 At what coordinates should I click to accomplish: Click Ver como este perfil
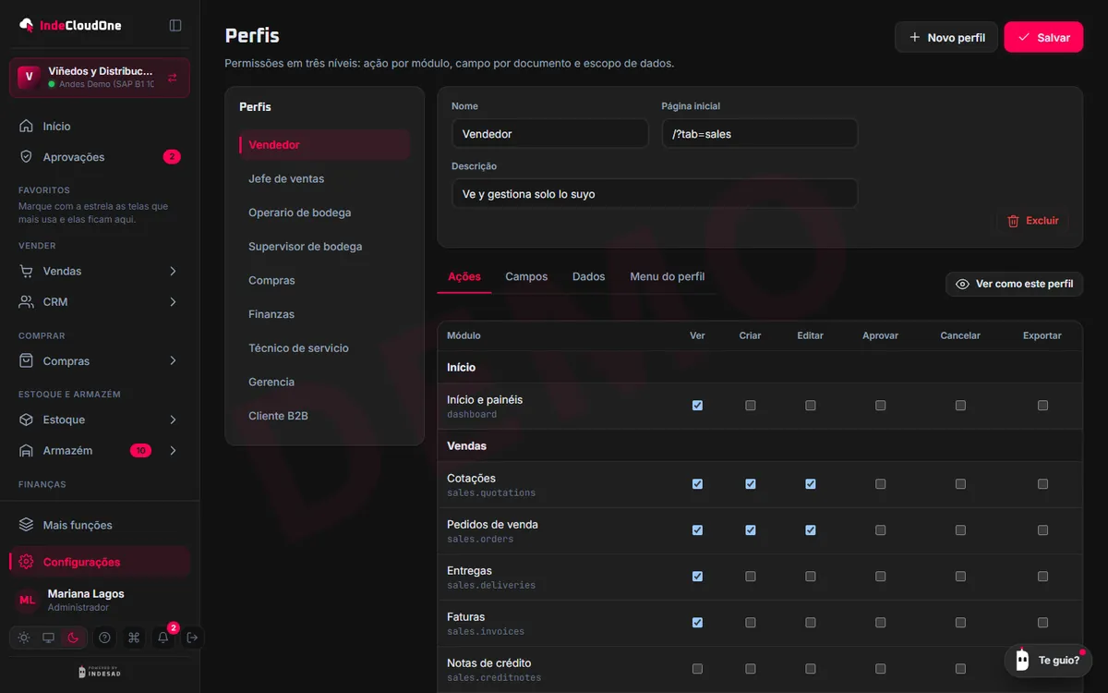coord(1014,284)
